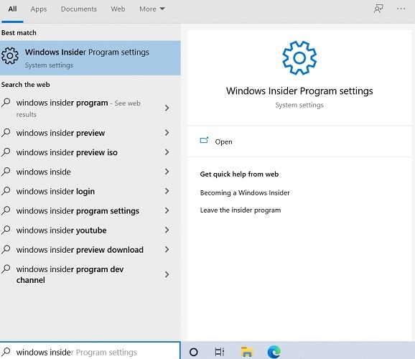This screenshot has width=415, height=359.
Task: Open the three-dot options menu
Action: (401, 9)
